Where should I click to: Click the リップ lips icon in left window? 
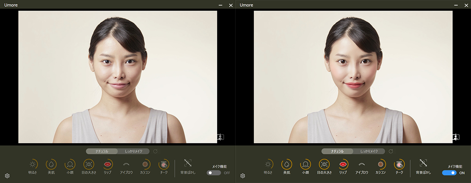(x=107, y=164)
